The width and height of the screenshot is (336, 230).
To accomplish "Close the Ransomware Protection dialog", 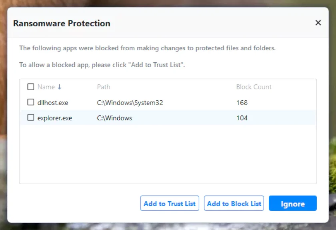I will click(318, 23).
